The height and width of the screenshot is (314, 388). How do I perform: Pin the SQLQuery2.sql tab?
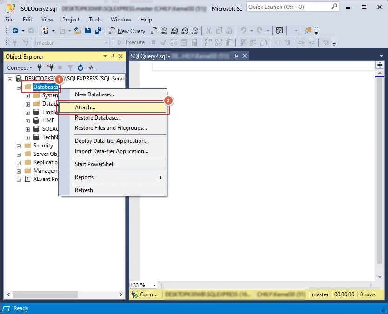point(236,56)
